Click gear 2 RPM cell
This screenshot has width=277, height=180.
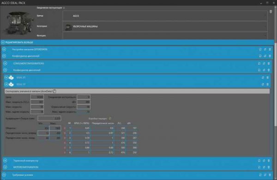(81, 133)
